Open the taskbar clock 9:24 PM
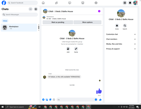 point(131,107)
